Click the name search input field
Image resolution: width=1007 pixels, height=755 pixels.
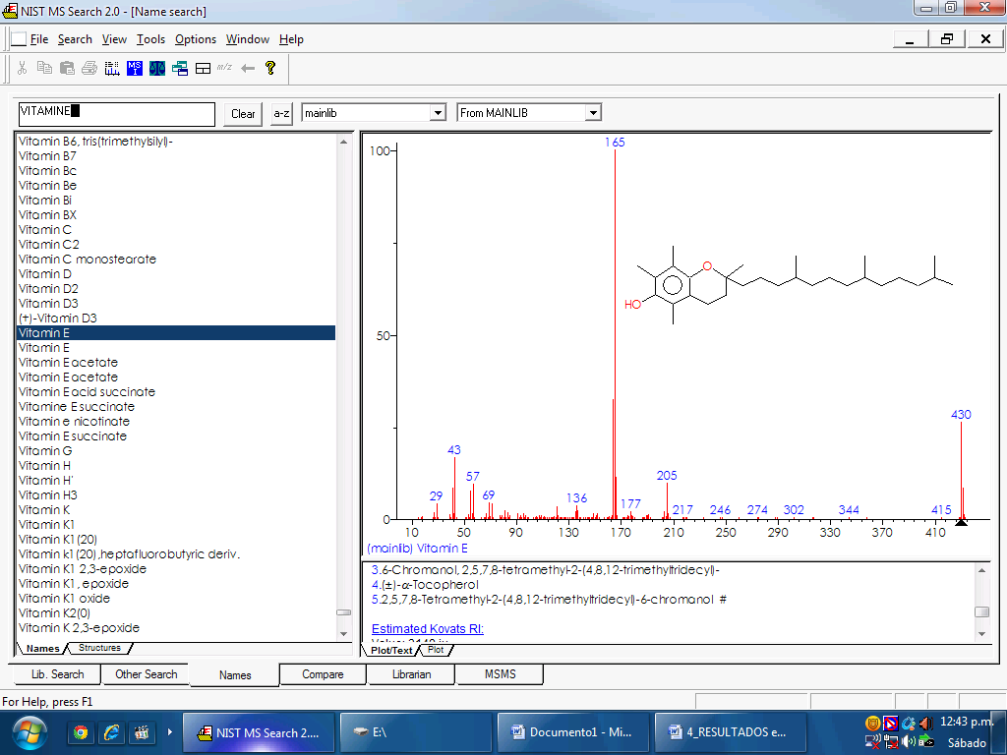pyautogui.click(x=117, y=114)
